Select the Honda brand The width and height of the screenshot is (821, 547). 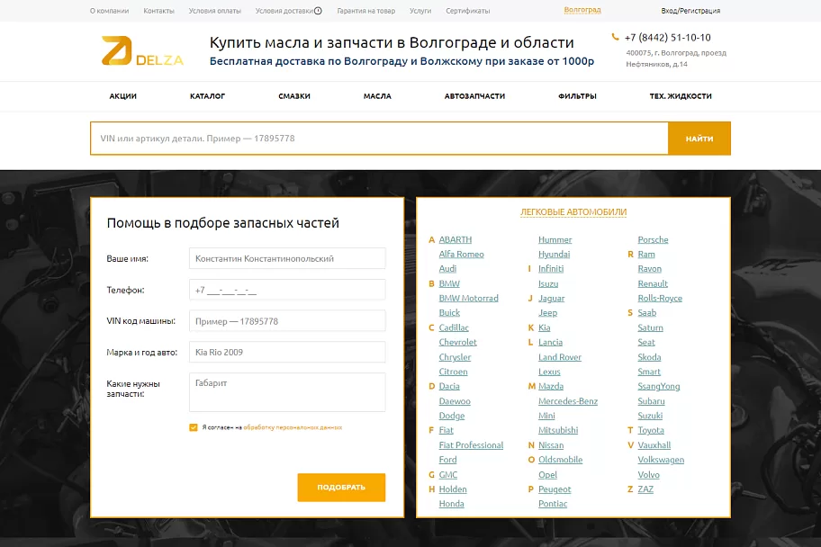(451, 504)
